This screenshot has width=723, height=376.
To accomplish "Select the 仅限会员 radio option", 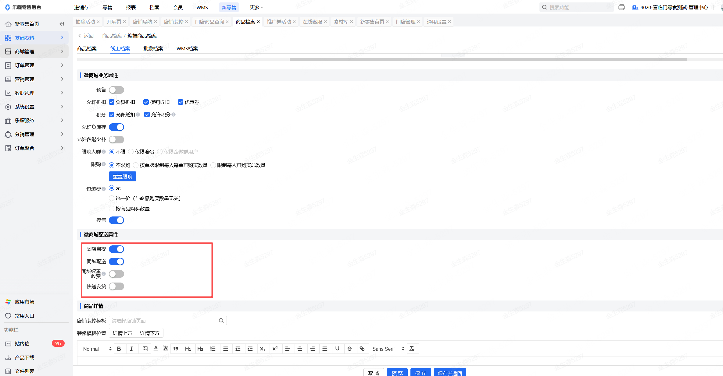I will click(131, 152).
